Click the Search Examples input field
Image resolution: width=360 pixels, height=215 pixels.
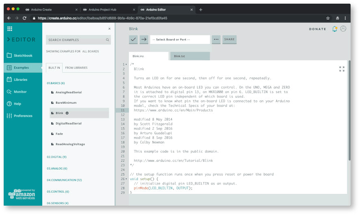tap(75, 40)
